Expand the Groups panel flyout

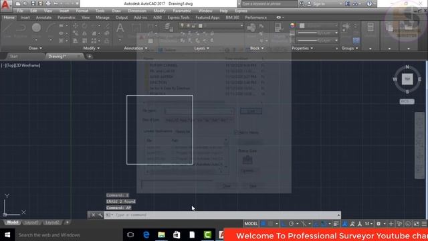350,48
